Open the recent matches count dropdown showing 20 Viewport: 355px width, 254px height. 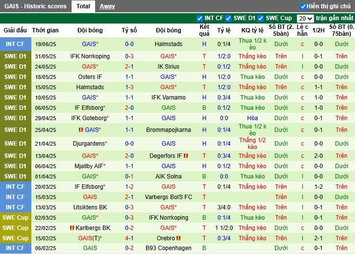tap(305, 18)
